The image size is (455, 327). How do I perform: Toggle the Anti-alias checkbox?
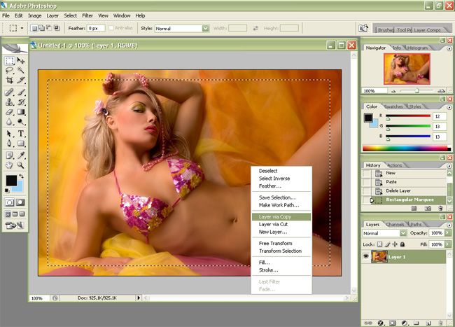coord(111,28)
